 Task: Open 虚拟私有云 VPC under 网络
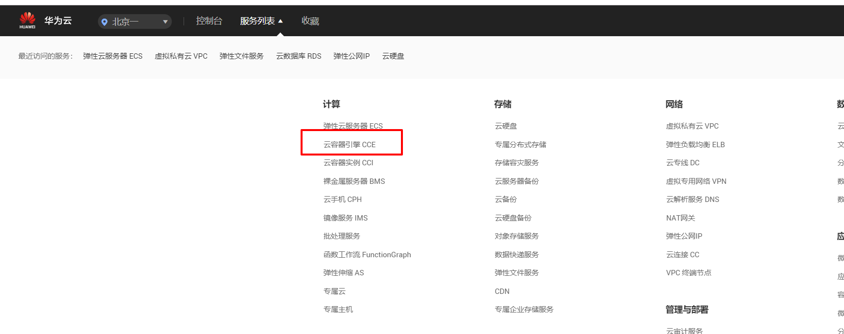[x=692, y=126]
